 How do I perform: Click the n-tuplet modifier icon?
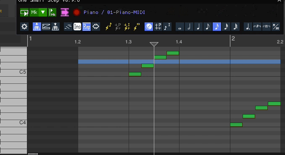(x=267, y=27)
